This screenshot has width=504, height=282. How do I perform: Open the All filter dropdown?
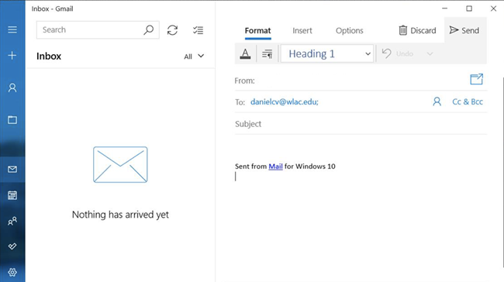point(194,57)
